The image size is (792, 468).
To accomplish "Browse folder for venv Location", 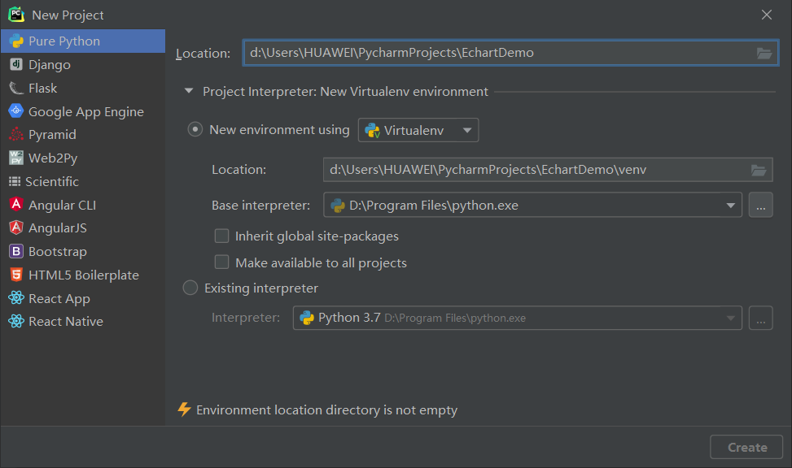I will tap(759, 170).
